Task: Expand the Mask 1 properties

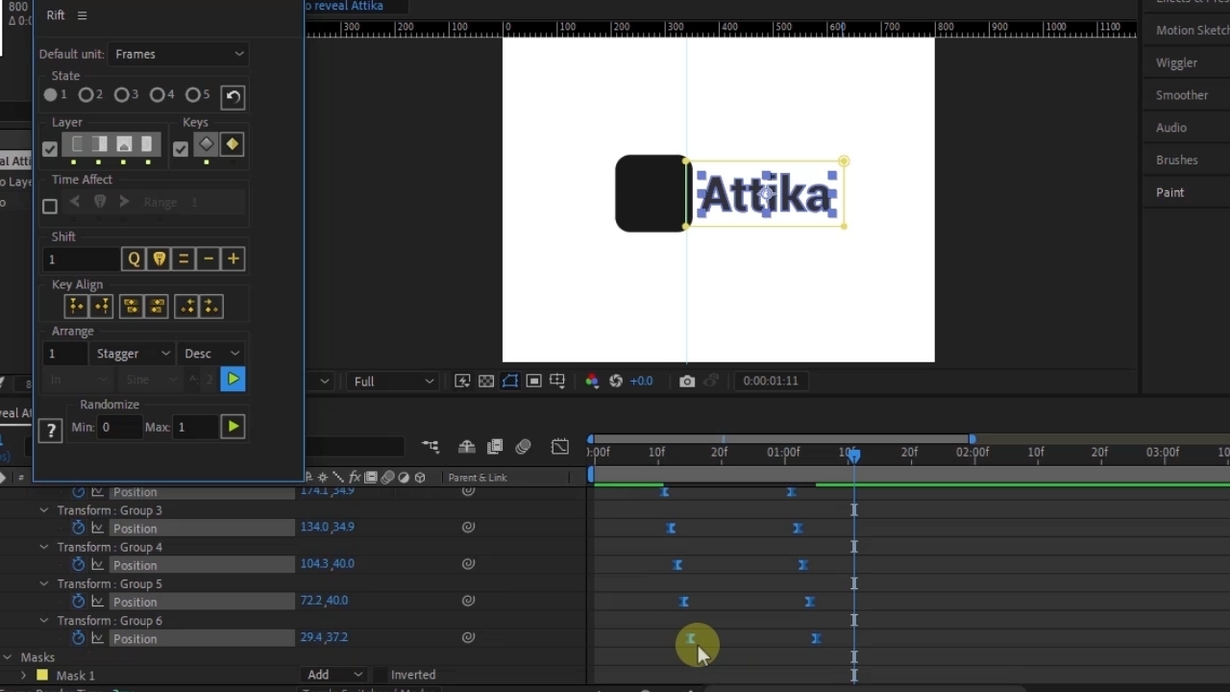Action: (24, 676)
